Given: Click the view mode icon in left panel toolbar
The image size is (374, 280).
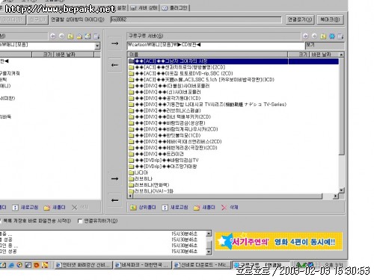Looking at the screenshot, I should pyautogui.click(x=96, y=37).
